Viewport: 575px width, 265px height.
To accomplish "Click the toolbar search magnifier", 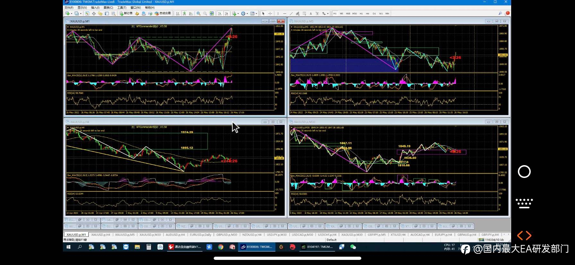I will click(500, 13).
